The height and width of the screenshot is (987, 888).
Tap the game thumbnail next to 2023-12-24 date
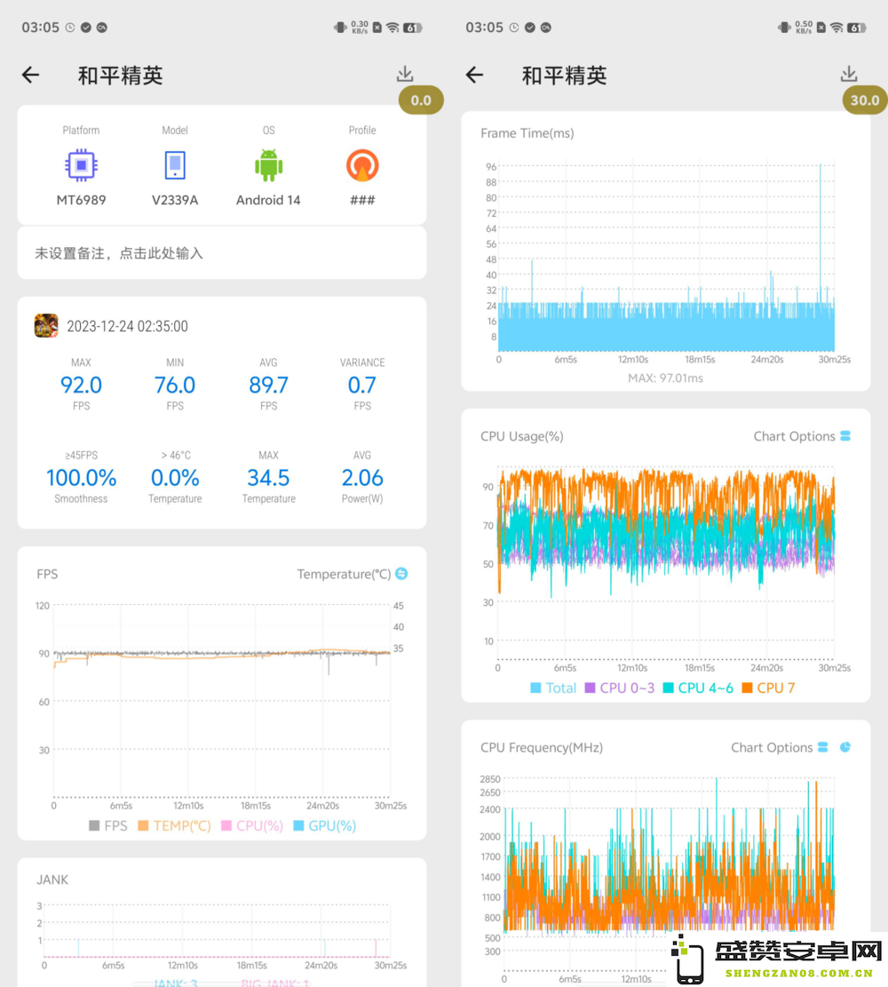point(46,325)
